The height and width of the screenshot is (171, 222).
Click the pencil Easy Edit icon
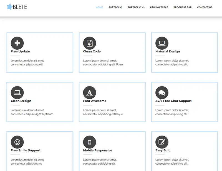162,142
